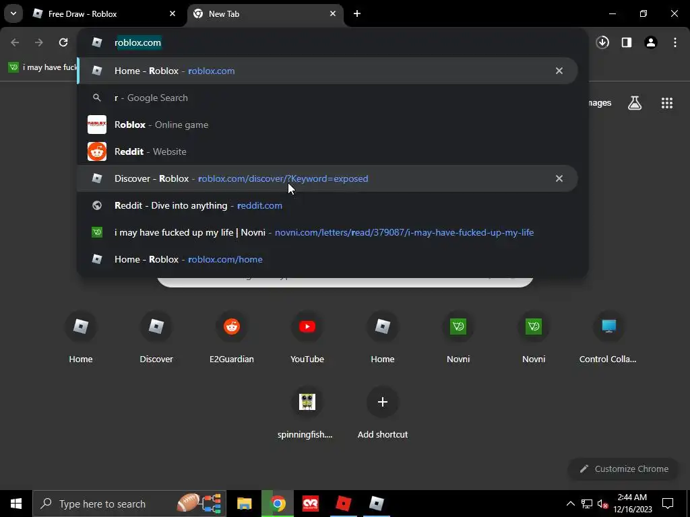Viewport: 690px width, 517px height.
Task: Open a new tab with plus button
Action: pyautogui.click(x=357, y=13)
